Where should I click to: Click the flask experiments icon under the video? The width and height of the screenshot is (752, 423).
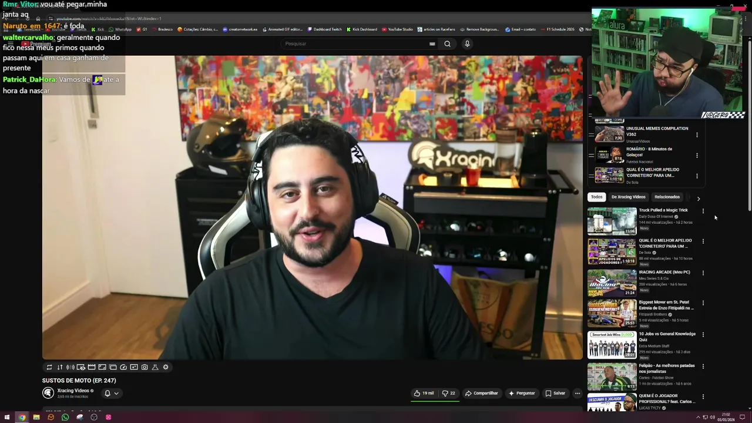point(155,367)
